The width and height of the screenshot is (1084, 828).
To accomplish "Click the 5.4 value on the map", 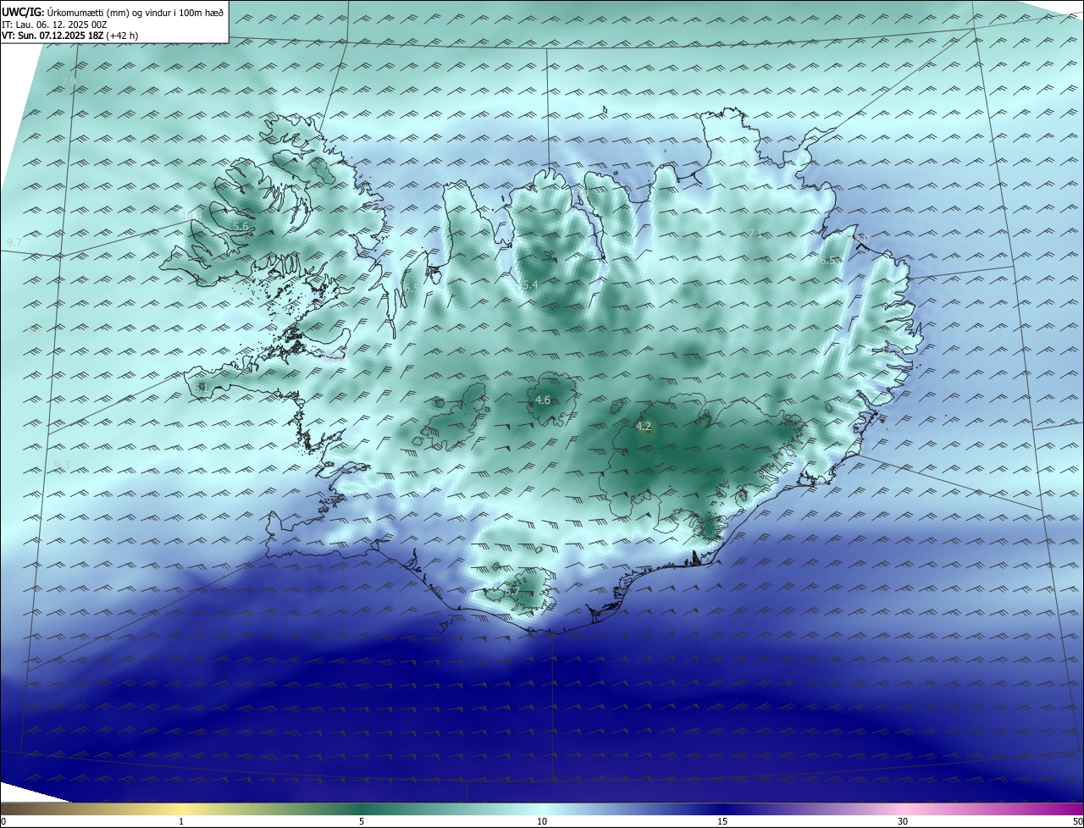I will click(530, 285).
